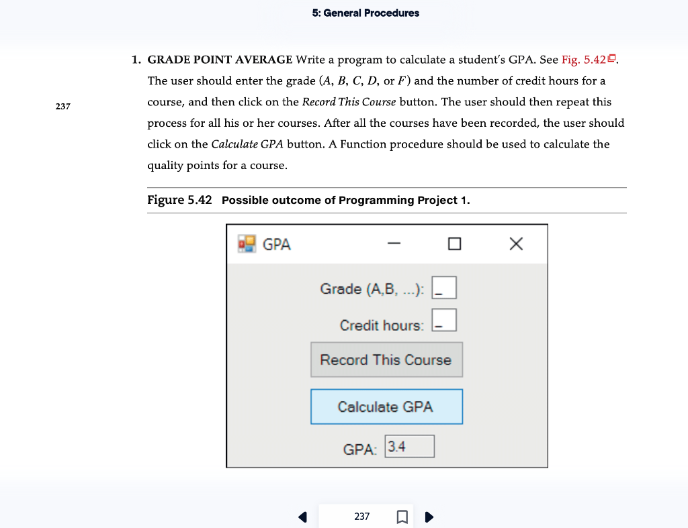Click the previous page arrow
The image size is (688, 528).
pos(302,517)
